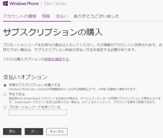Select 年間サブスクリプションを購入する radio option

click(x=5, y=85)
